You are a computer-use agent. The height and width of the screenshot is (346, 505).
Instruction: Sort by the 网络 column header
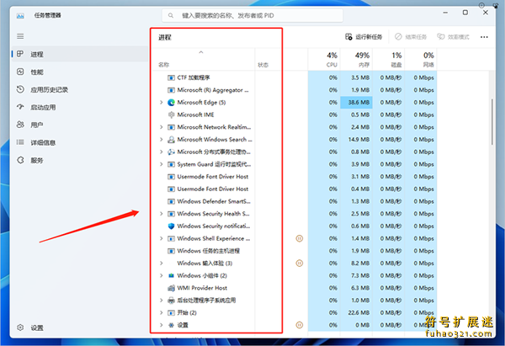coord(421,60)
